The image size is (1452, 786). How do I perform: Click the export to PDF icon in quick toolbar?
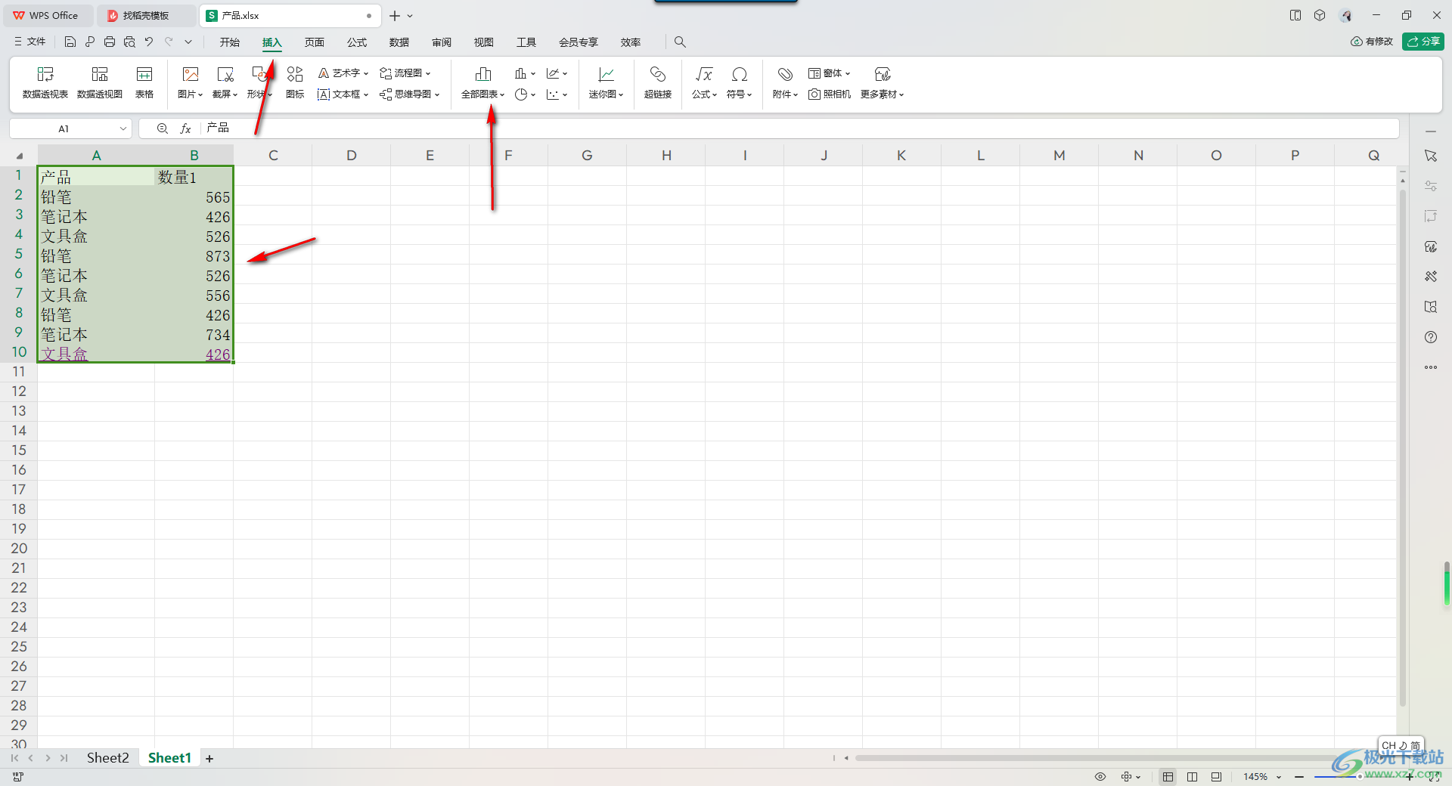(x=90, y=42)
